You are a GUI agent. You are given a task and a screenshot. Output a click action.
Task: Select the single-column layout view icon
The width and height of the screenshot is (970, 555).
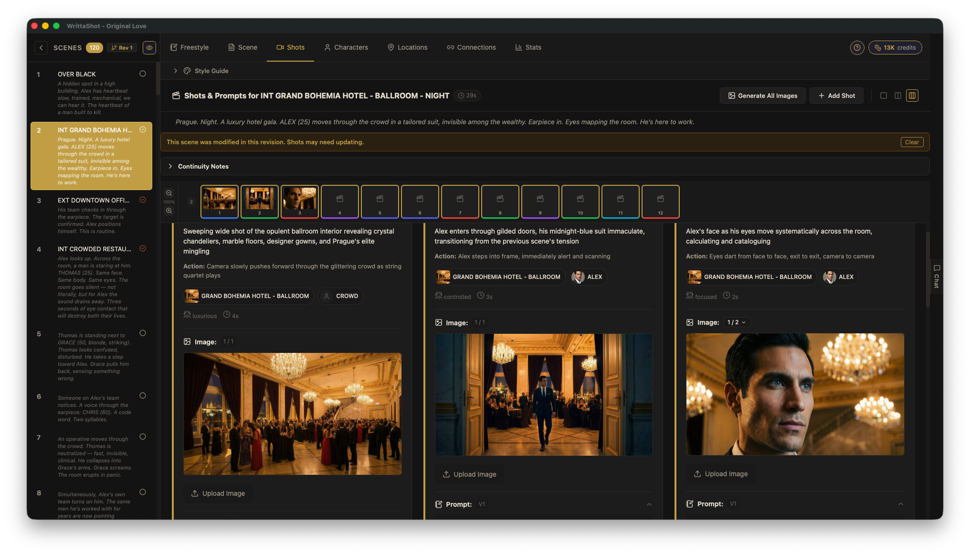tap(884, 96)
